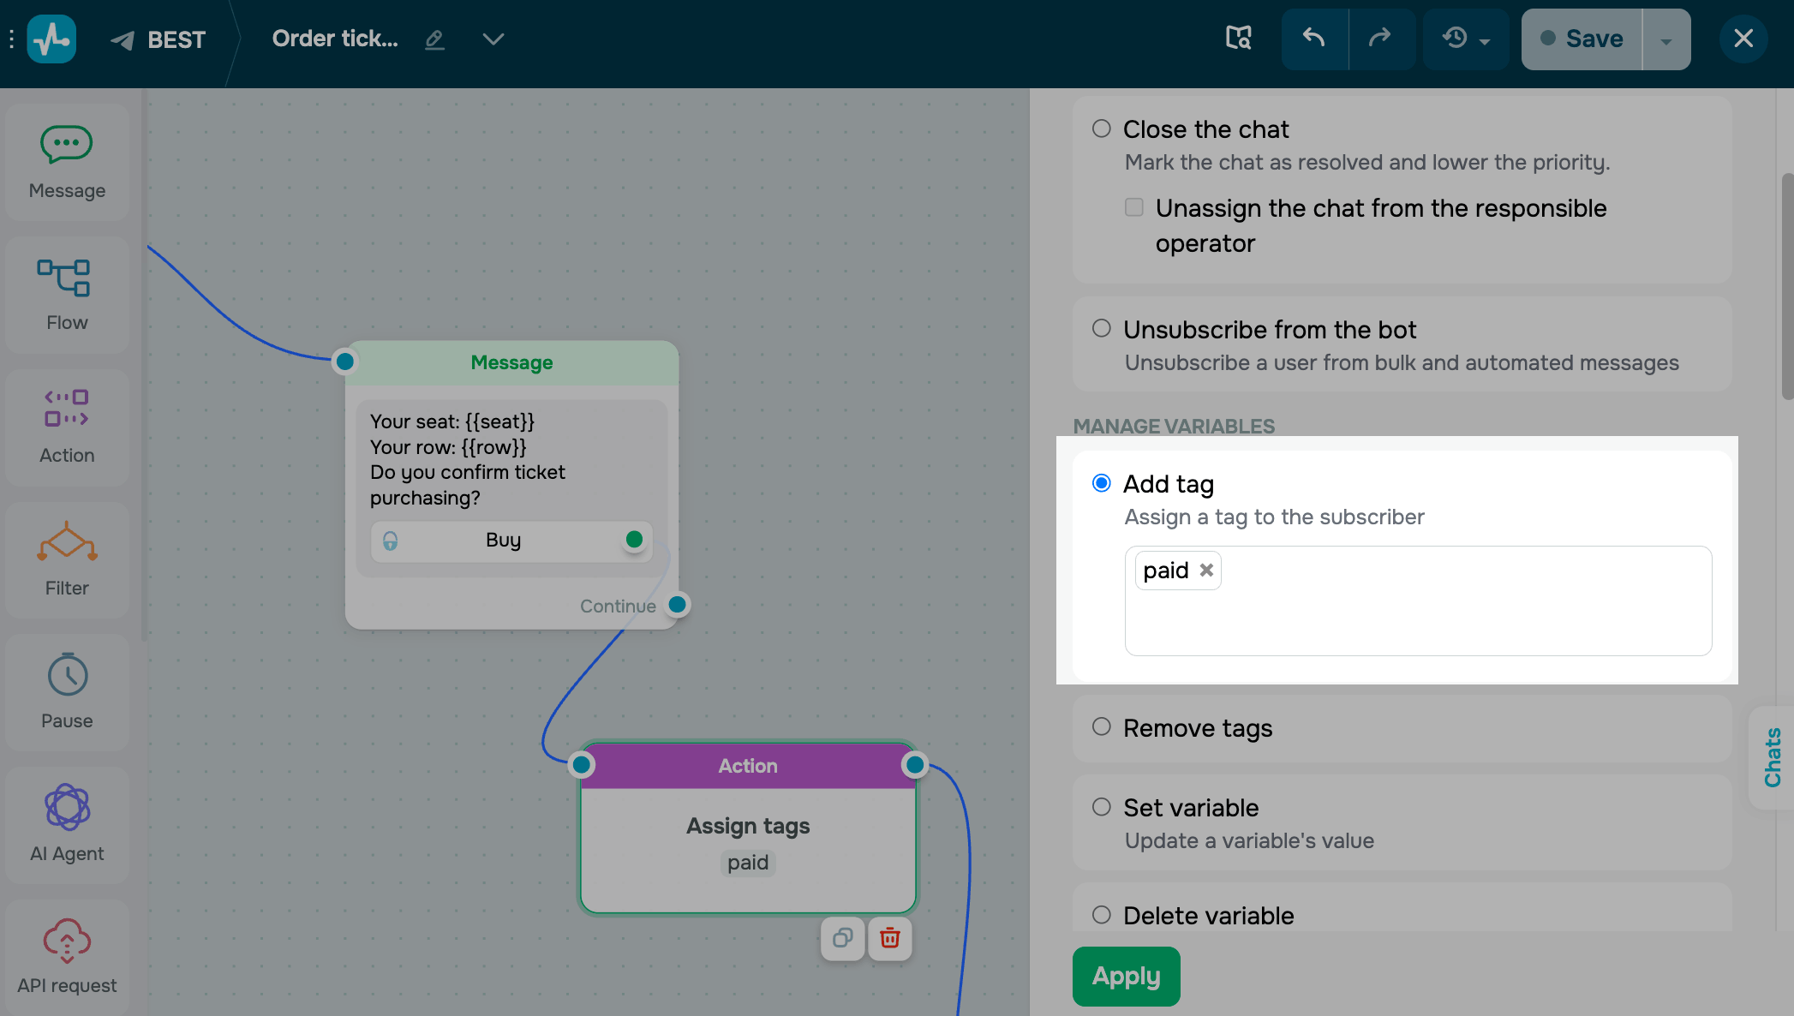Screen dimensions: 1794x1016
Task: Add an AI Agent element
Action: [67, 826]
